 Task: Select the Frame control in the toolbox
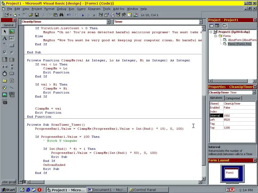5,45
